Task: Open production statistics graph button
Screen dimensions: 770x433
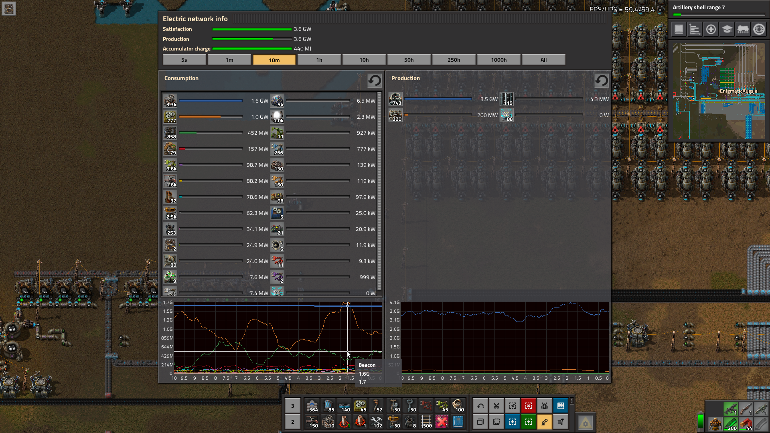Action: coord(695,29)
